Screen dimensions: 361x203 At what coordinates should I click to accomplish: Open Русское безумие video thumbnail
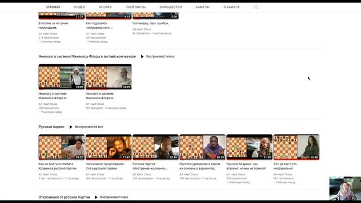[x=249, y=147]
